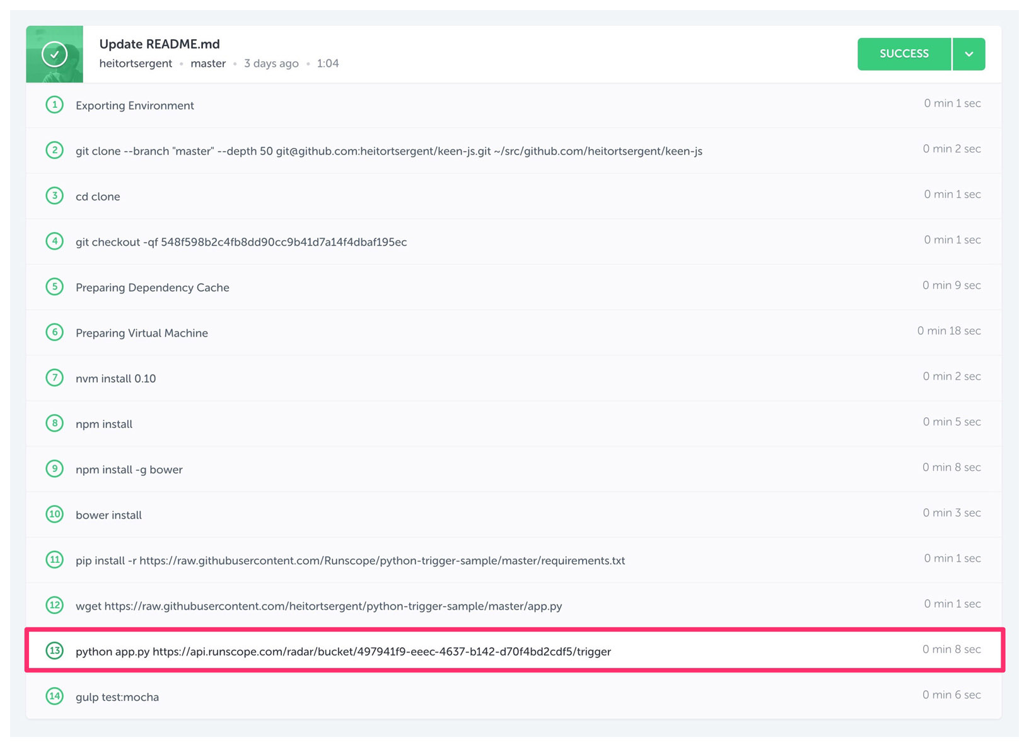The image size is (1029, 747).
Task: Expand Preparing Virtual Machine step
Action: click(x=513, y=333)
